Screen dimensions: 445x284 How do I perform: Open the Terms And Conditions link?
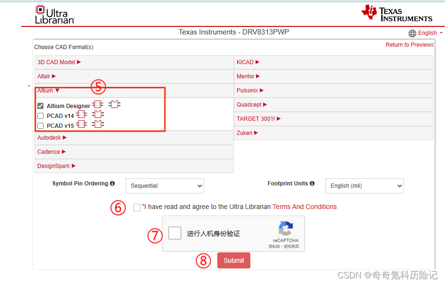(305, 207)
